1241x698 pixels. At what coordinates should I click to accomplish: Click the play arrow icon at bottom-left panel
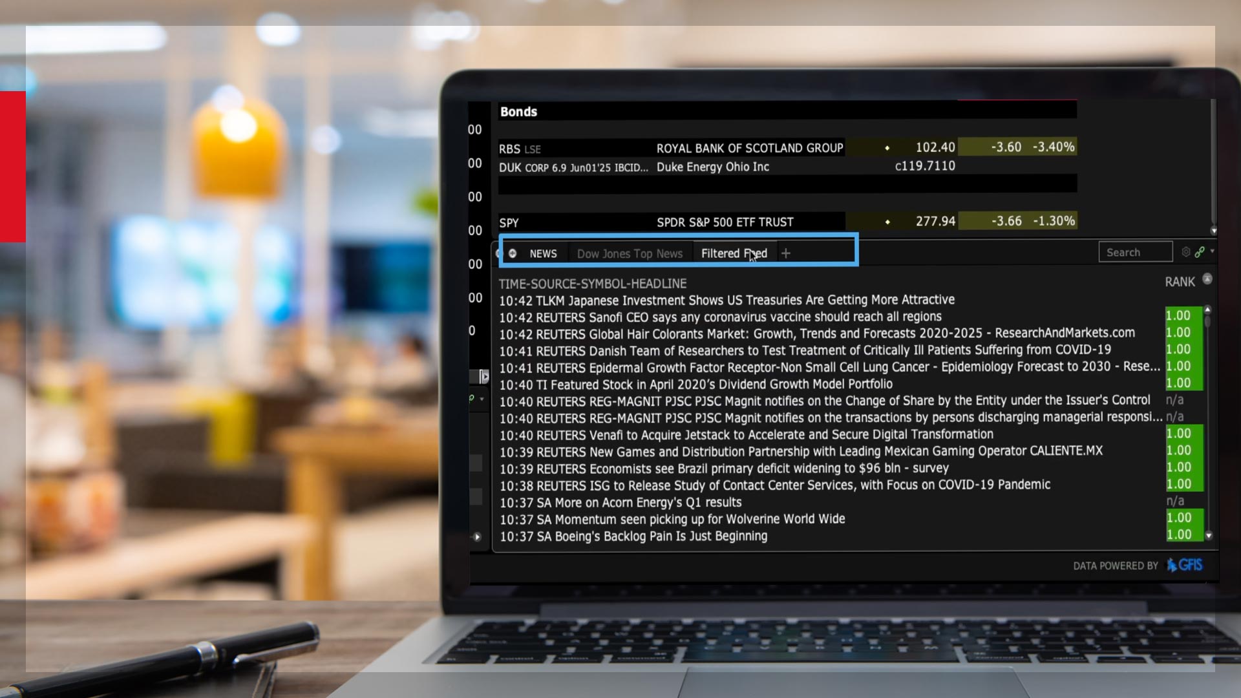point(477,536)
